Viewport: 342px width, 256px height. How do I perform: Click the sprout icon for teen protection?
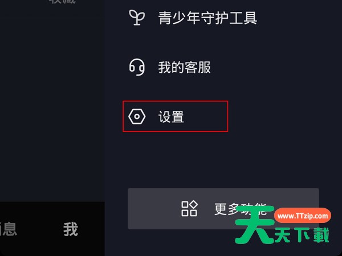point(137,18)
